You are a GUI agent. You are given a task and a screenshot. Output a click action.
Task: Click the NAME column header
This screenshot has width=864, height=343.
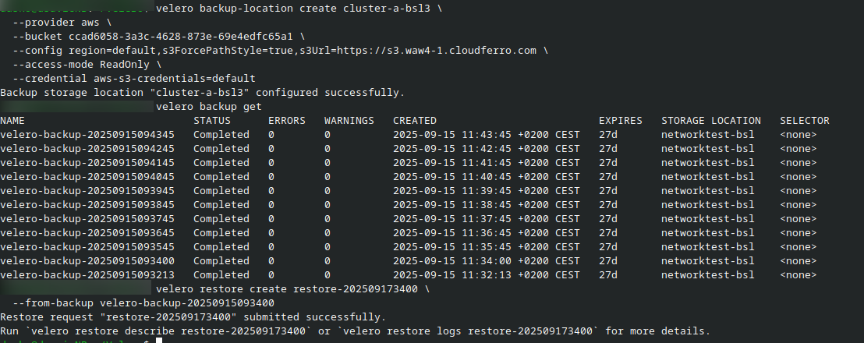tap(12, 121)
